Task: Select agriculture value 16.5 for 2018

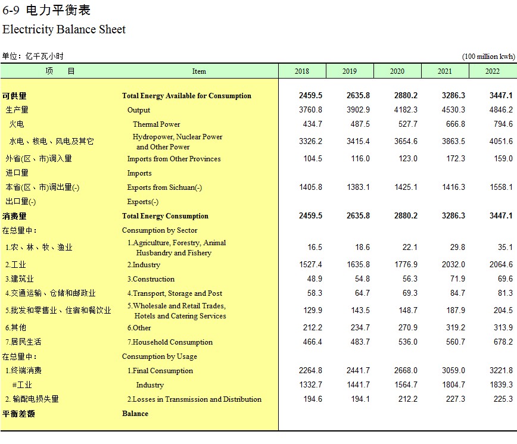Action: tap(315, 248)
